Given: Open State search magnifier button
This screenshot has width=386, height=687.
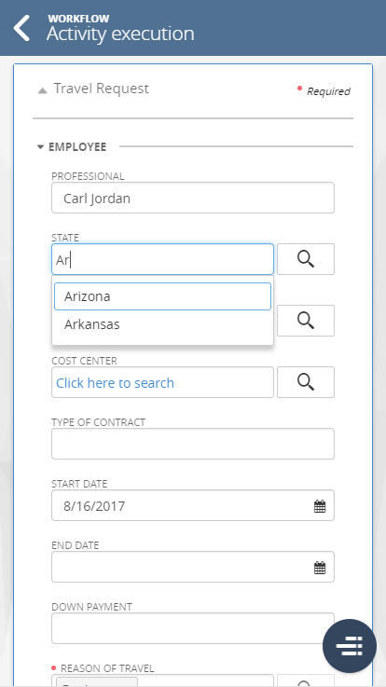Looking at the screenshot, I should pos(306,259).
